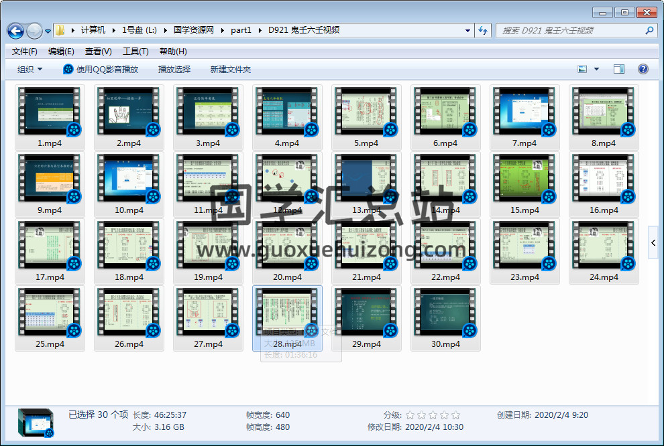664x446 pixels.
Task: Select video file 2.mp4
Action: (129, 117)
